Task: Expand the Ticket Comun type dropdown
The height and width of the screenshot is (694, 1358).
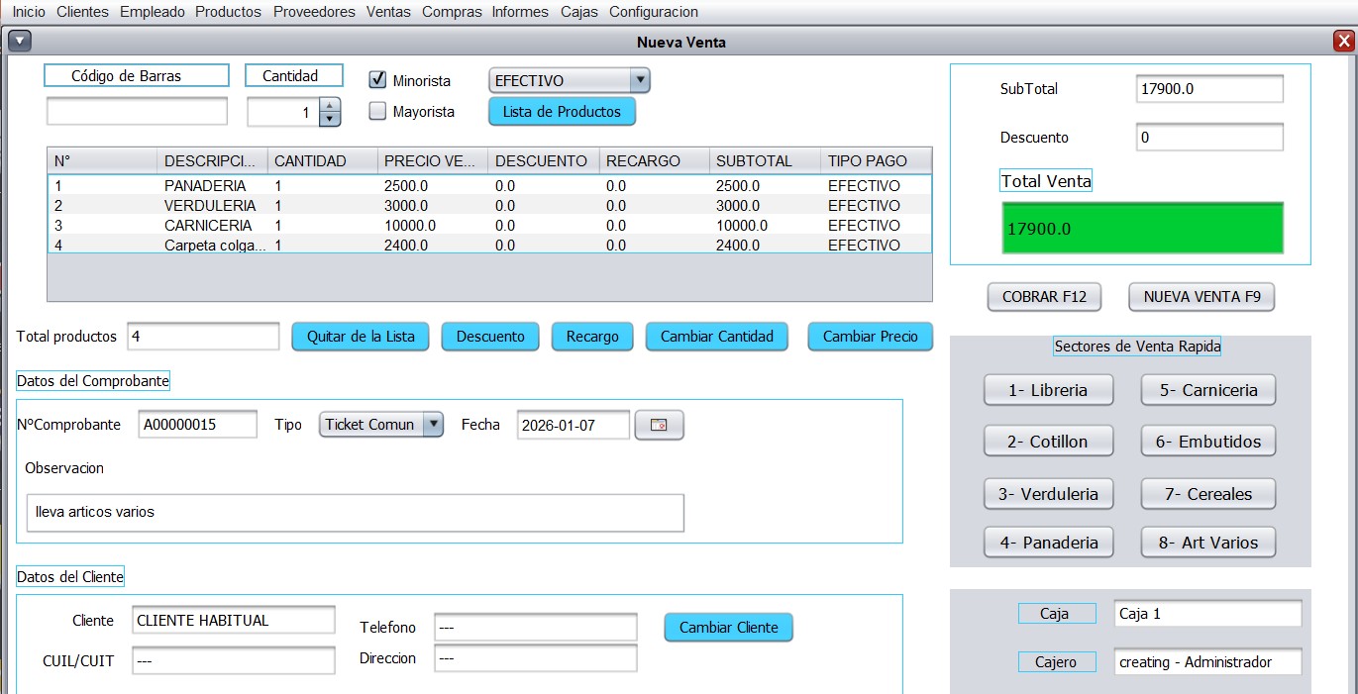Action: pos(380,425)
